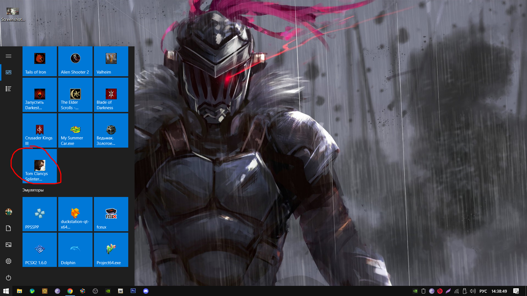Image resolution: width=527 pixels, height=296 pixels.
Task: Expand the Start menu hamburger button
Action: point(9,56)
